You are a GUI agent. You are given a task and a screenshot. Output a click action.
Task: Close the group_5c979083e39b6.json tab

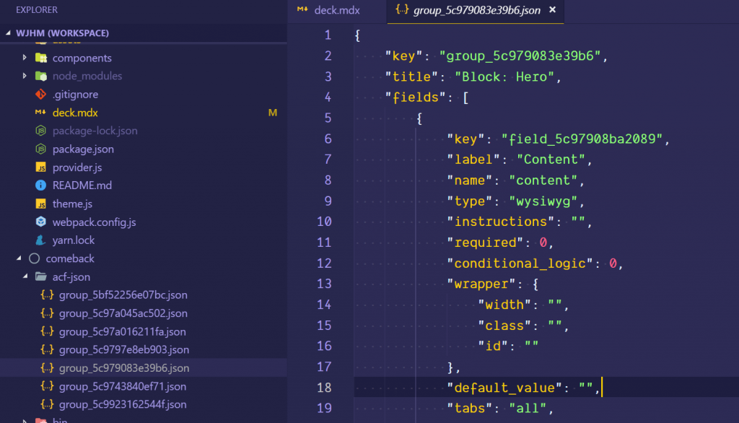click(x=553, y=10)
